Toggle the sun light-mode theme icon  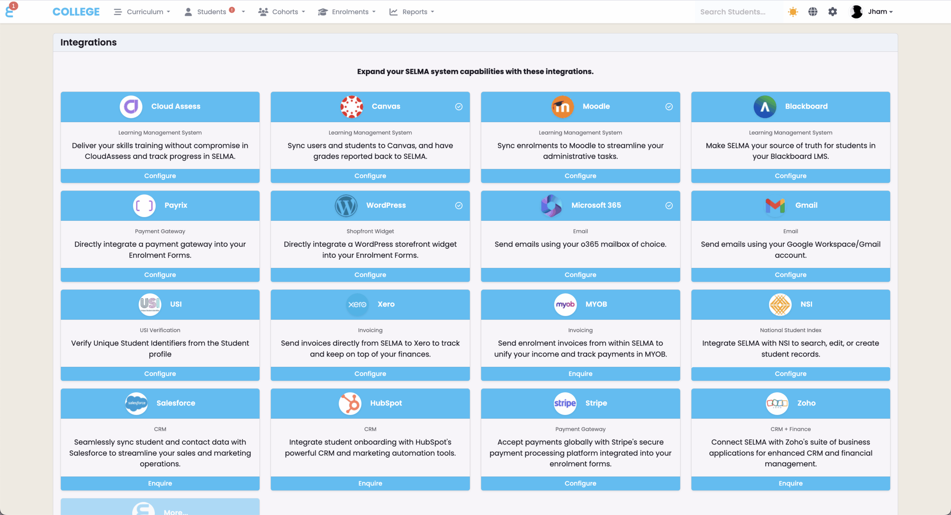click(793, 12)
